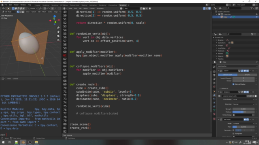Switch perspective/orthographic grid gizmo in viewport
The image size is (259, 145).
58,40
